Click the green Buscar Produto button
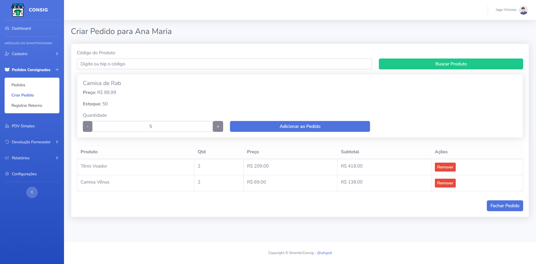 click(451, 64)
